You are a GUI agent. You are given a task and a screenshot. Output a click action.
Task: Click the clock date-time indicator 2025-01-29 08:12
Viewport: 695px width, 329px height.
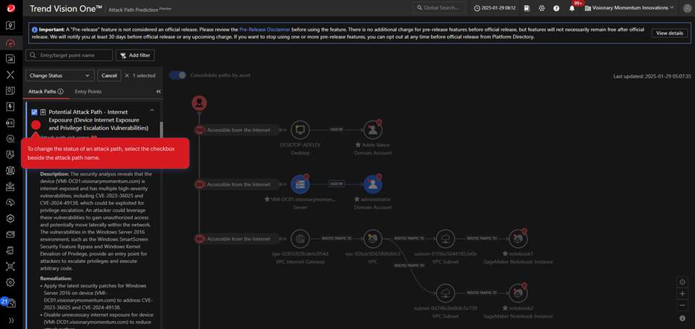coord(495,8)
